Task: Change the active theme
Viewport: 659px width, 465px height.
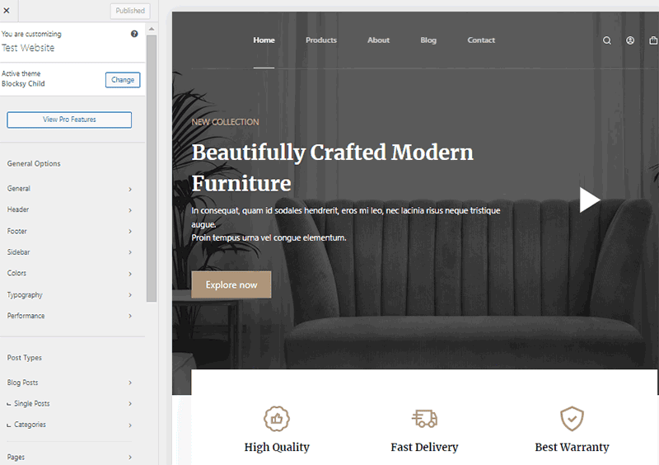Action: pos(123,80)
